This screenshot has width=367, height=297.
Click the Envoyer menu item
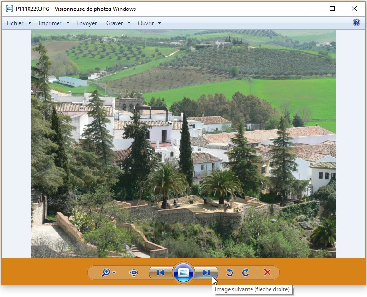87,23
